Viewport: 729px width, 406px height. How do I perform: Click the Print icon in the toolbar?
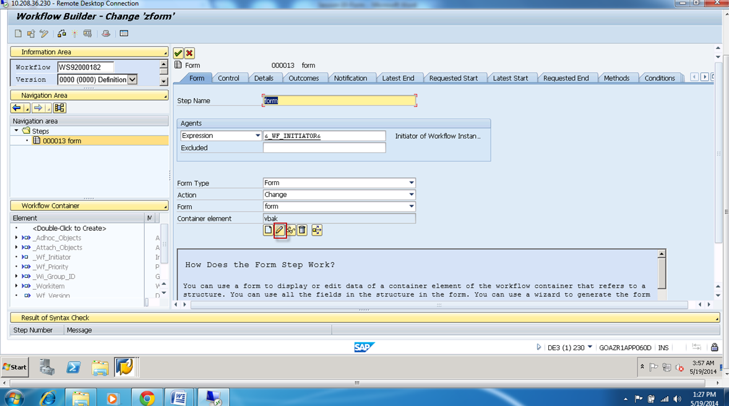87,33
